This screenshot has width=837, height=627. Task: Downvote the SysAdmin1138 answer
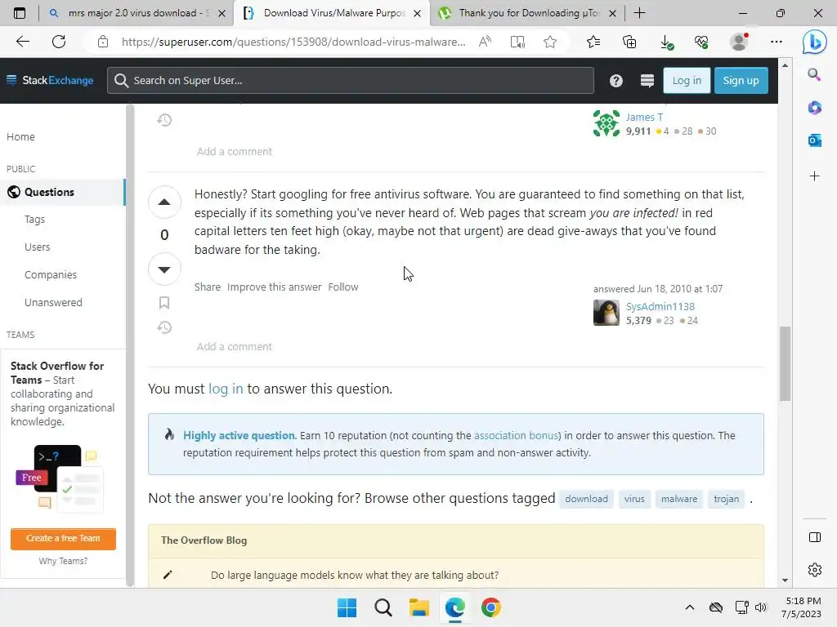[x=164, y=269]
